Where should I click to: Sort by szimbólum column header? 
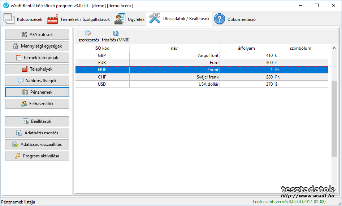point(301,48)
